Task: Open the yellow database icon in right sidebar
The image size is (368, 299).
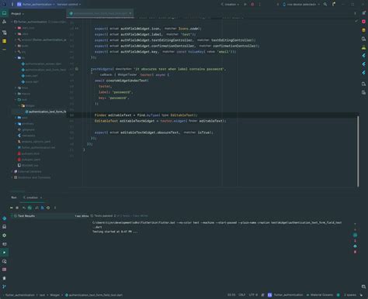Action: click(363, 30)
